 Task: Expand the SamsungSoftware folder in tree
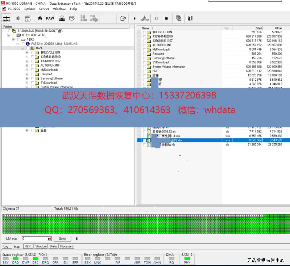click(x=27, y=79)
